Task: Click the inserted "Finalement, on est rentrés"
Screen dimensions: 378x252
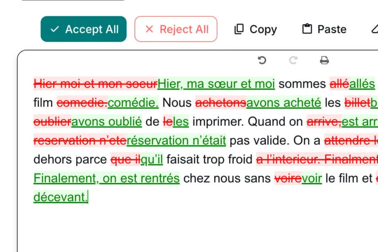Action: click(x=106, y=178)
